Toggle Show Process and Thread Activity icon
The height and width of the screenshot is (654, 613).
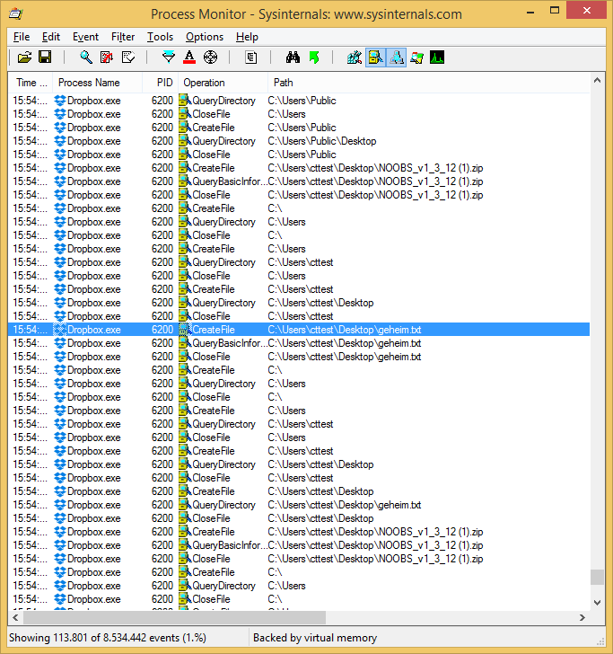pos(416,57)
